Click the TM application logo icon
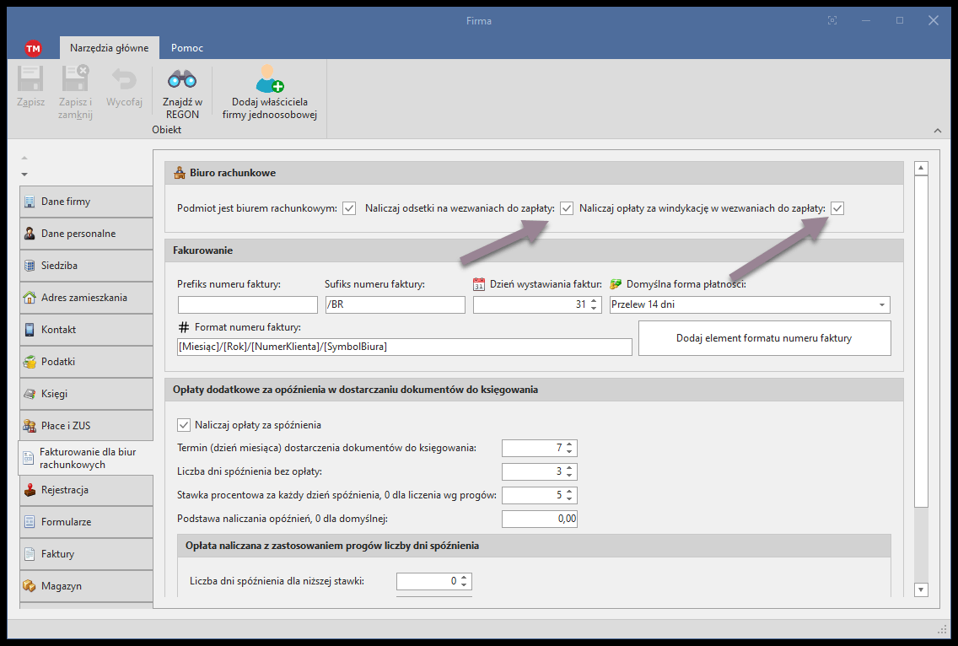The height and width of the screenshot is (646, 958). [33, 48]
